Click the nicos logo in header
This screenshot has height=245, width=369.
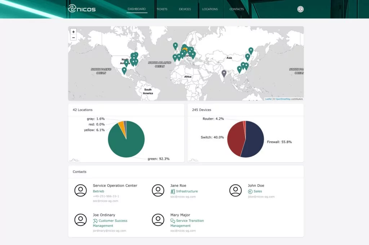[x=82, y=9]
